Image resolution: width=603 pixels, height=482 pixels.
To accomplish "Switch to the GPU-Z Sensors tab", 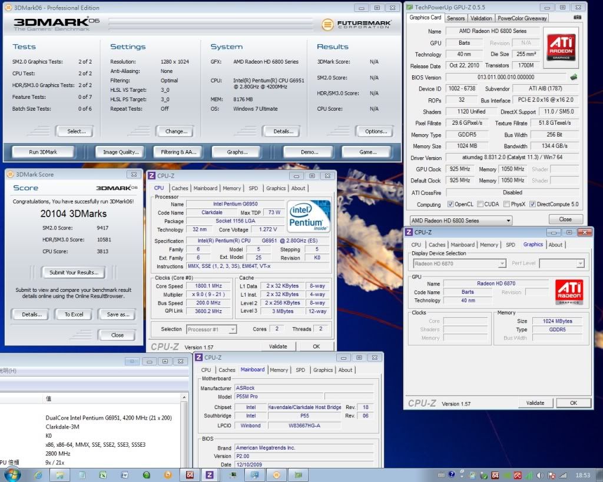I will coord(455,18).
